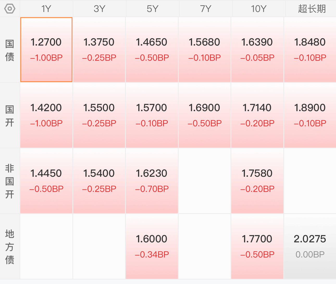Image resolution: width=336 pixels, height=284 pixels.
Task: Open the 国开 3Y cell showing 1.5500
Action: click(99, 115)
